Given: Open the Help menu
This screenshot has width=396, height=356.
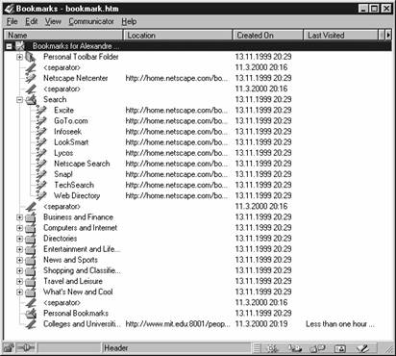Looking at the screenshot, I should [x=129, y=21].
